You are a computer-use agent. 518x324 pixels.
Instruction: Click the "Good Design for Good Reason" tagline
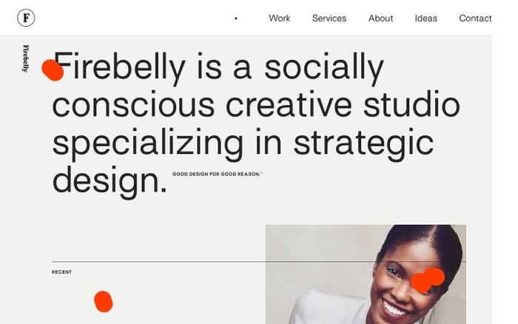[x=217, y=175]
